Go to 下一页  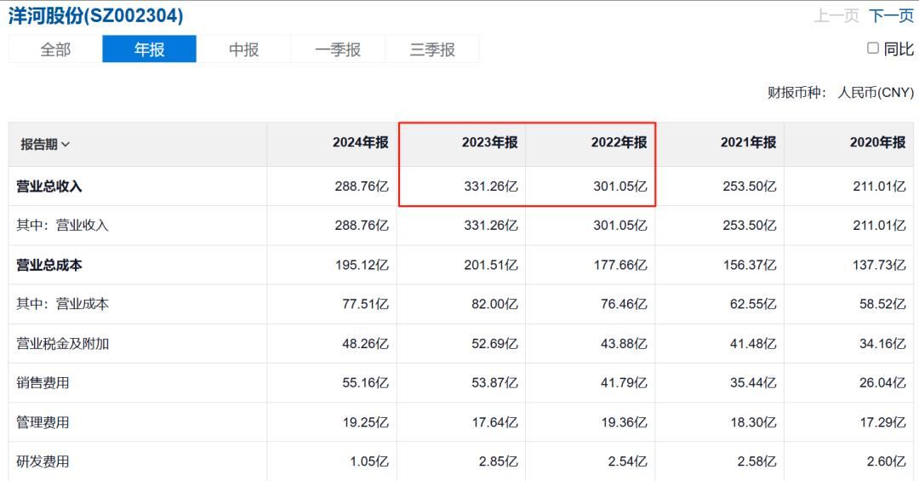[891, 16]
